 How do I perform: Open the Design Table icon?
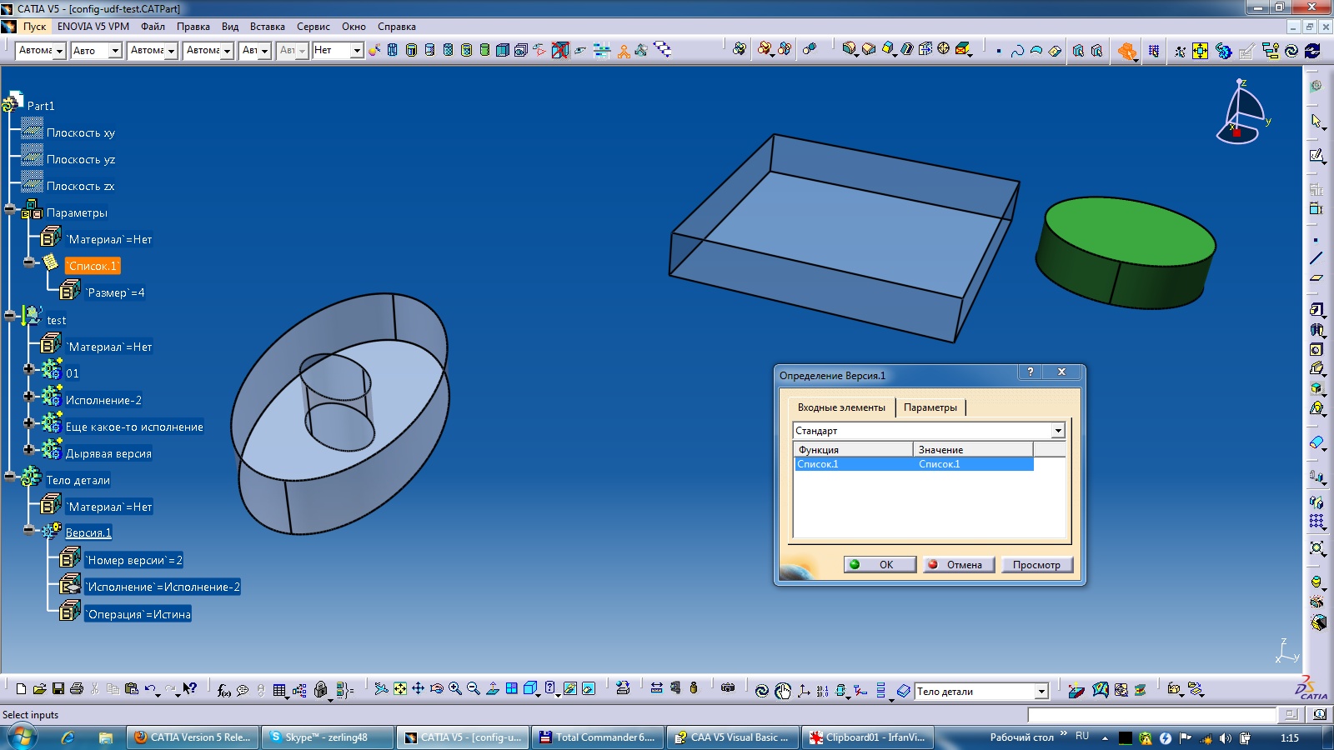(x=279, y=690)
